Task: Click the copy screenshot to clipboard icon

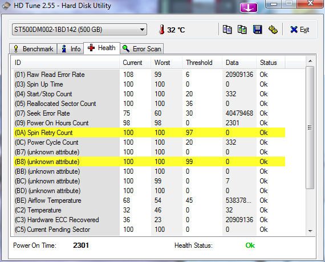Action: [x=242, y=30]
